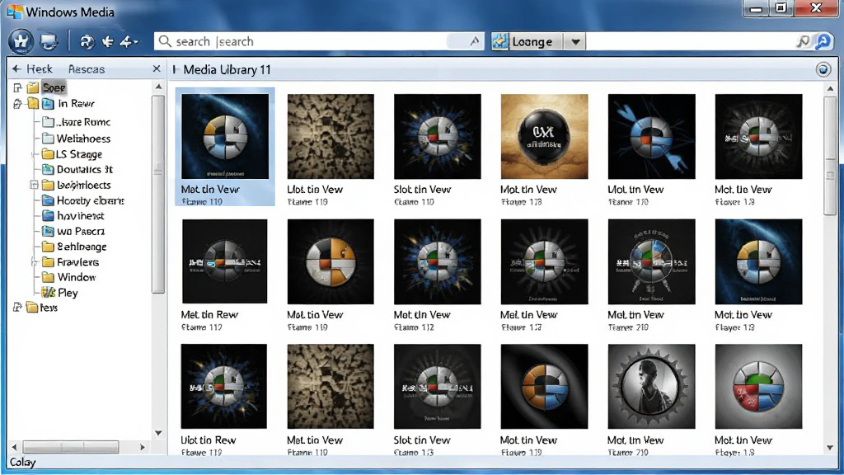Click the media grid scroll down arrow
The width and height of the screenshot is (844, 475).
[830, 448]
